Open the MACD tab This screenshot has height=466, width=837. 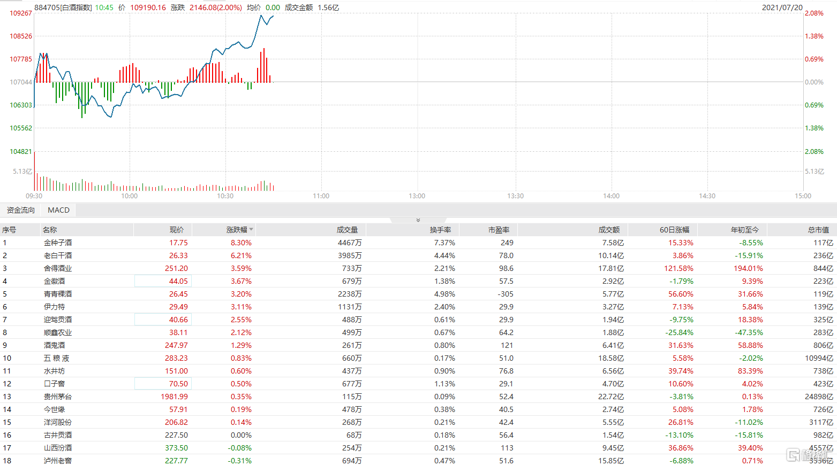click(58, 210)
